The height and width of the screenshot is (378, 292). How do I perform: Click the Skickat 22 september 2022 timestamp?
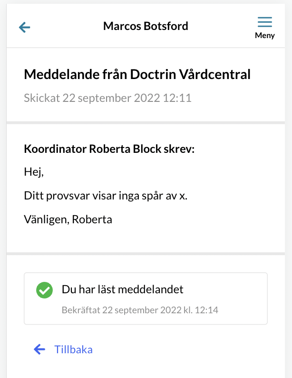(107, 98)
